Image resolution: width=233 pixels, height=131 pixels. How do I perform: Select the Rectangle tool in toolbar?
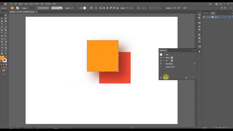[2, 27]
